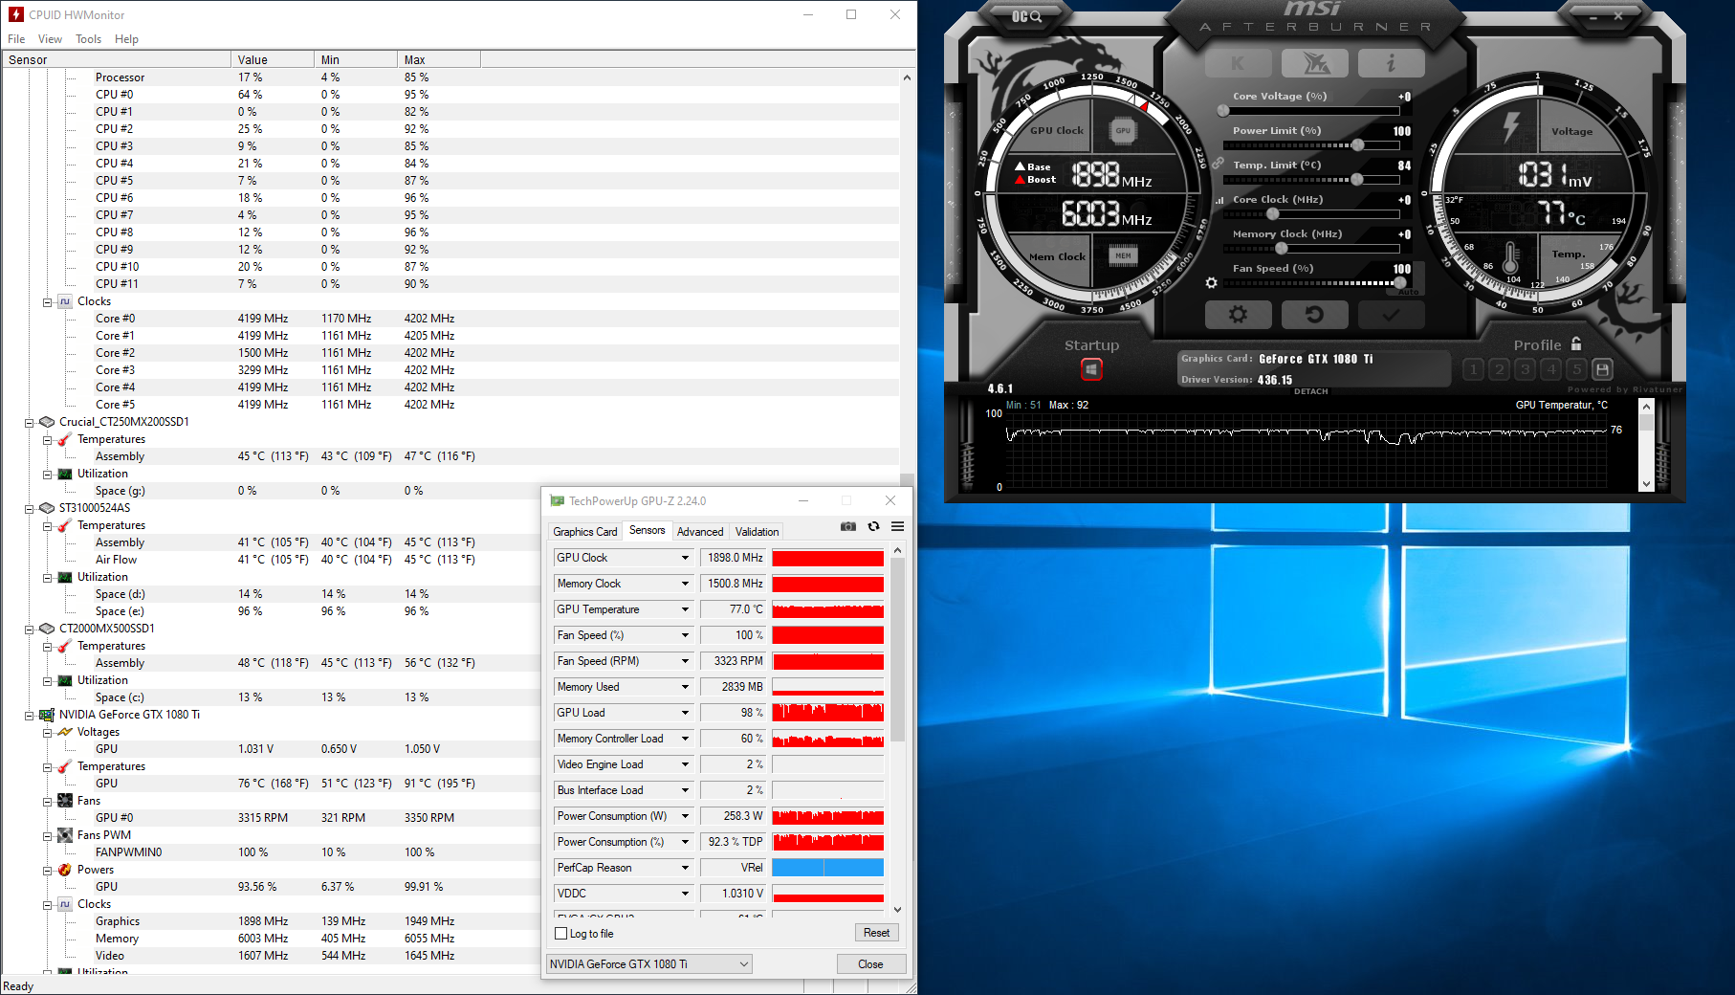Apply Afterburner settings with the checkmark button
The image size is (1735, 995).
pos(1392,314)
